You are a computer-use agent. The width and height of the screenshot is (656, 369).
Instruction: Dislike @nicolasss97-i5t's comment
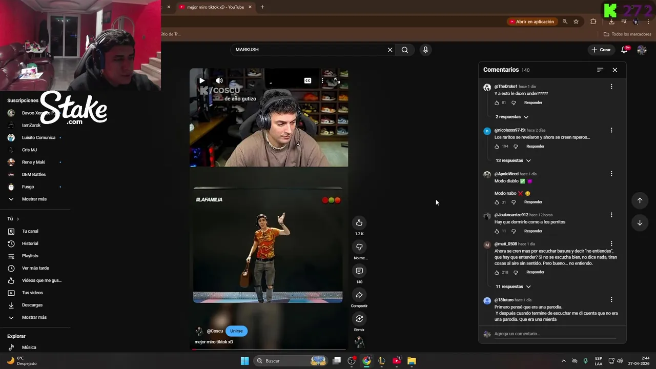pos(516,147)
